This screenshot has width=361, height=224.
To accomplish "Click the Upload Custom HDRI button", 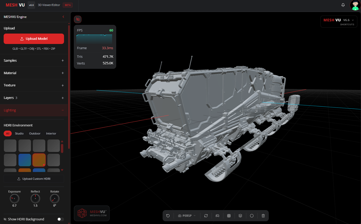I will [x=34, y=179].
